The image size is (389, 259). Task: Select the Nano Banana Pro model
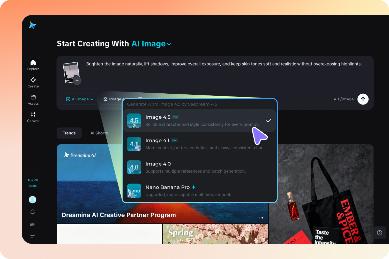point(199,191)
